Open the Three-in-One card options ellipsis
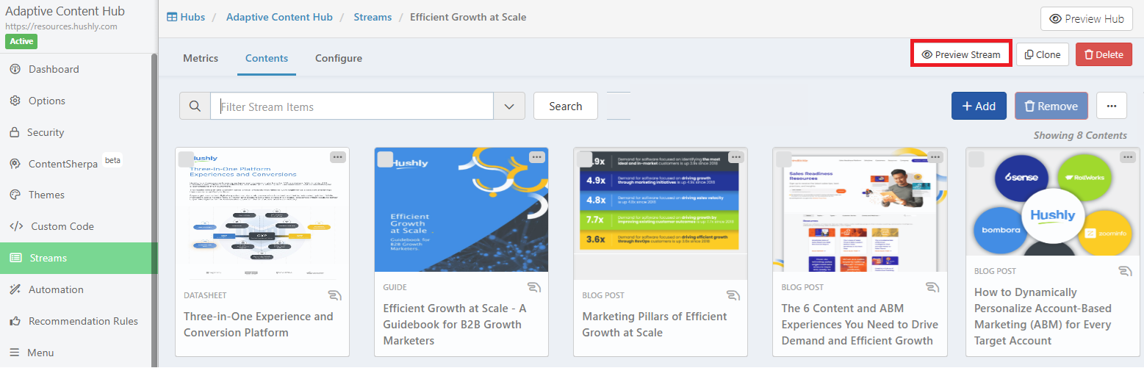1144x368 pixels. click(337, 156)
